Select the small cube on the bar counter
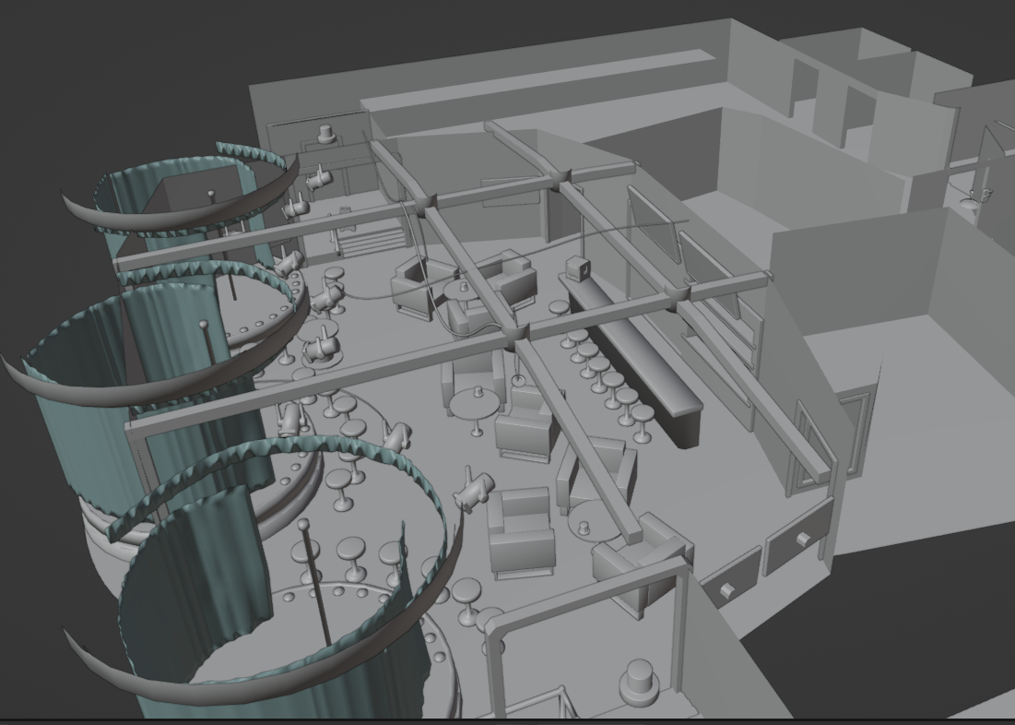The image size is (1015, 725). tap(577, 269)
